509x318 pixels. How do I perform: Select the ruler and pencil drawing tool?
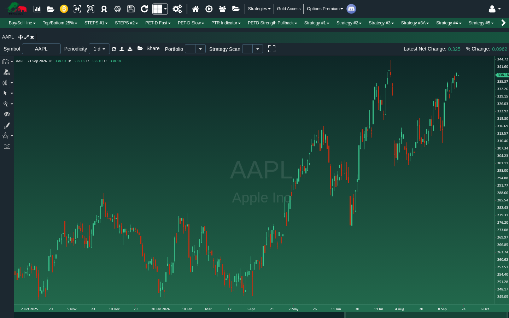[x=7, y=72]
